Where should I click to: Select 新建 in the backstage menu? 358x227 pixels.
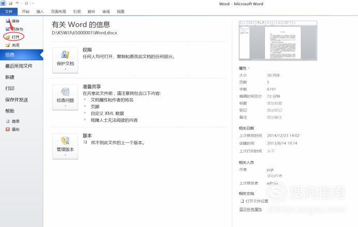[x=10, y=77]
